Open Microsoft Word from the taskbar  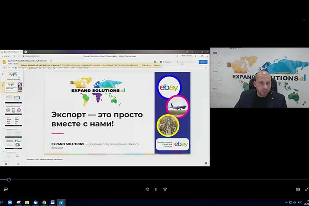(52, 202)
